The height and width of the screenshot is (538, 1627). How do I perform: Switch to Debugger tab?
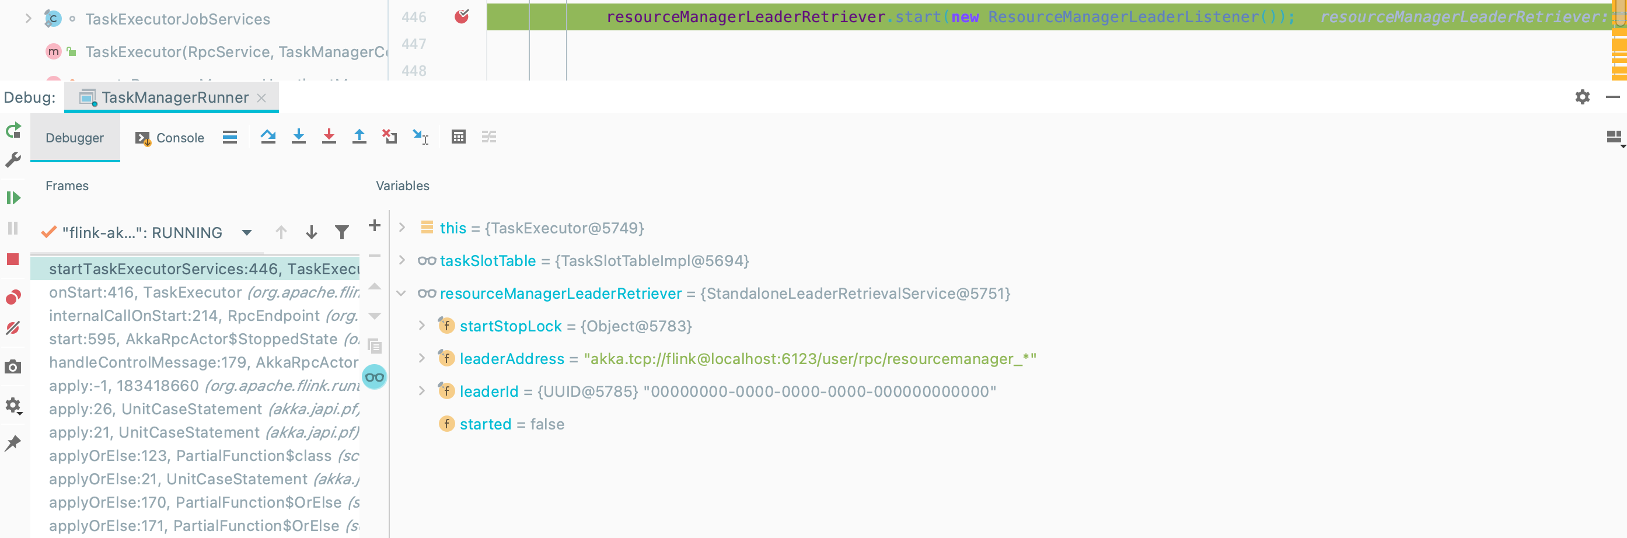[x=75, y=138]
